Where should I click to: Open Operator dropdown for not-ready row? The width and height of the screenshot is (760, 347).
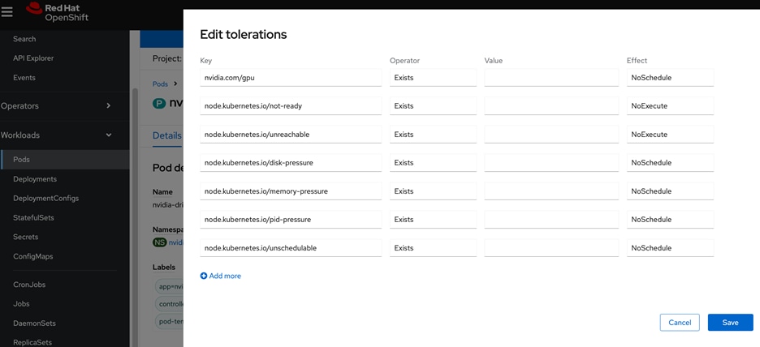433,106
